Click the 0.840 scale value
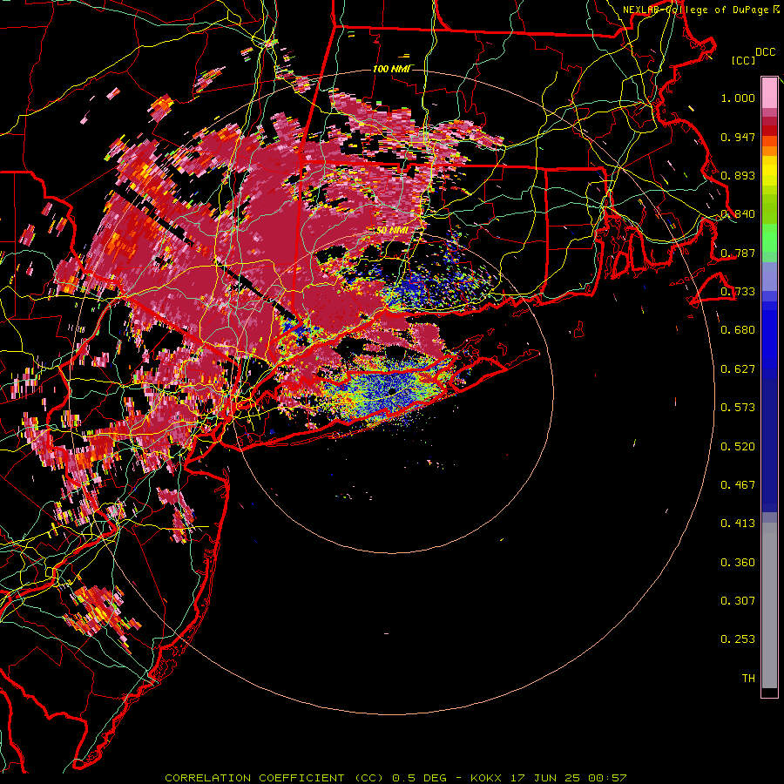Screen dimensions: 784x784 click(738, 214)
